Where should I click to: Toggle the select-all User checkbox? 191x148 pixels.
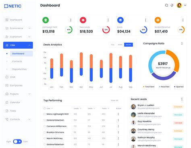click(44, 109)
